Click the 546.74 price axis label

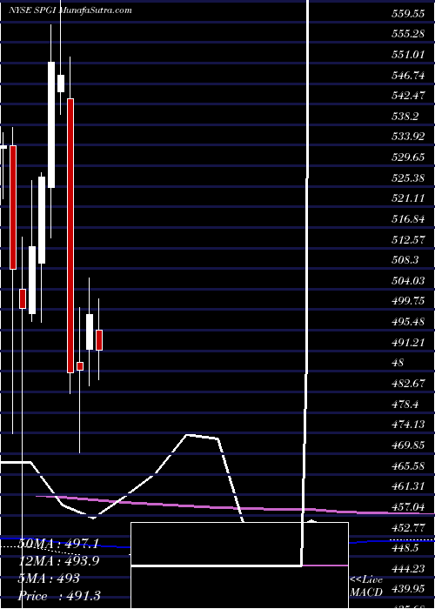tap(407, 77)
